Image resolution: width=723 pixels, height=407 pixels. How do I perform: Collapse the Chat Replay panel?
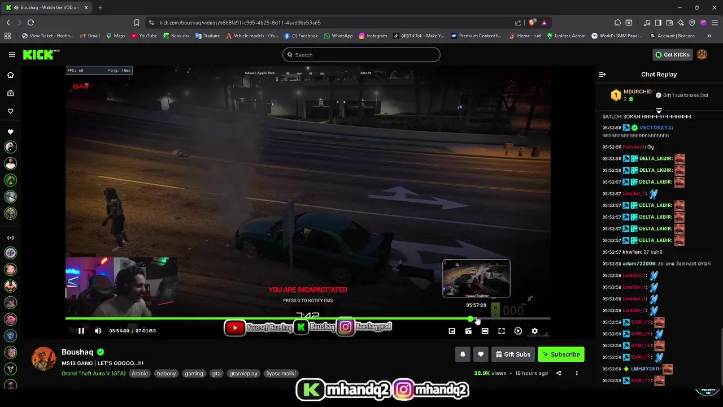point(602,74)
